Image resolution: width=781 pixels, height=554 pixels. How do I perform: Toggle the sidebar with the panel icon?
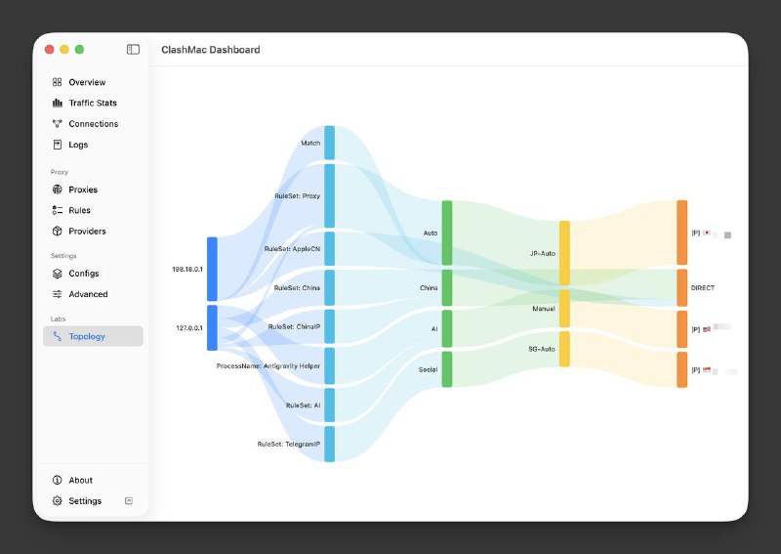133,49
